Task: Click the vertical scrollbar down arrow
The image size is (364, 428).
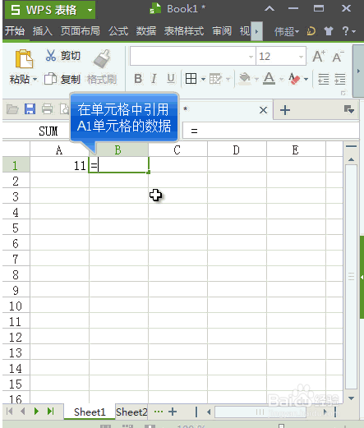Action: pos(351,398)
